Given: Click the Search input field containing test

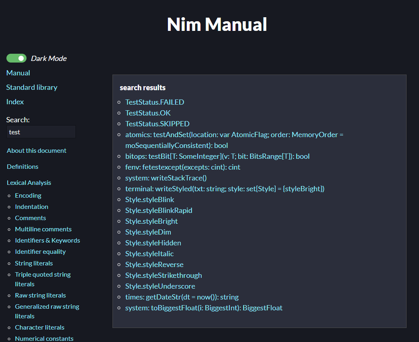Looking at the screenshot, I should (x=41, y=132).
